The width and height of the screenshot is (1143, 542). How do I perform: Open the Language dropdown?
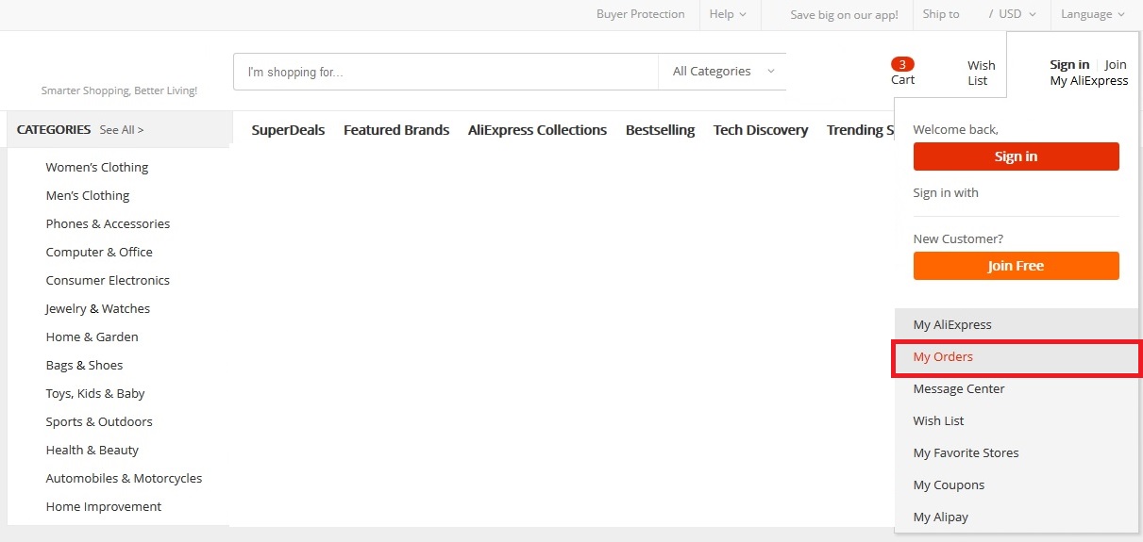click(1093, 14)
